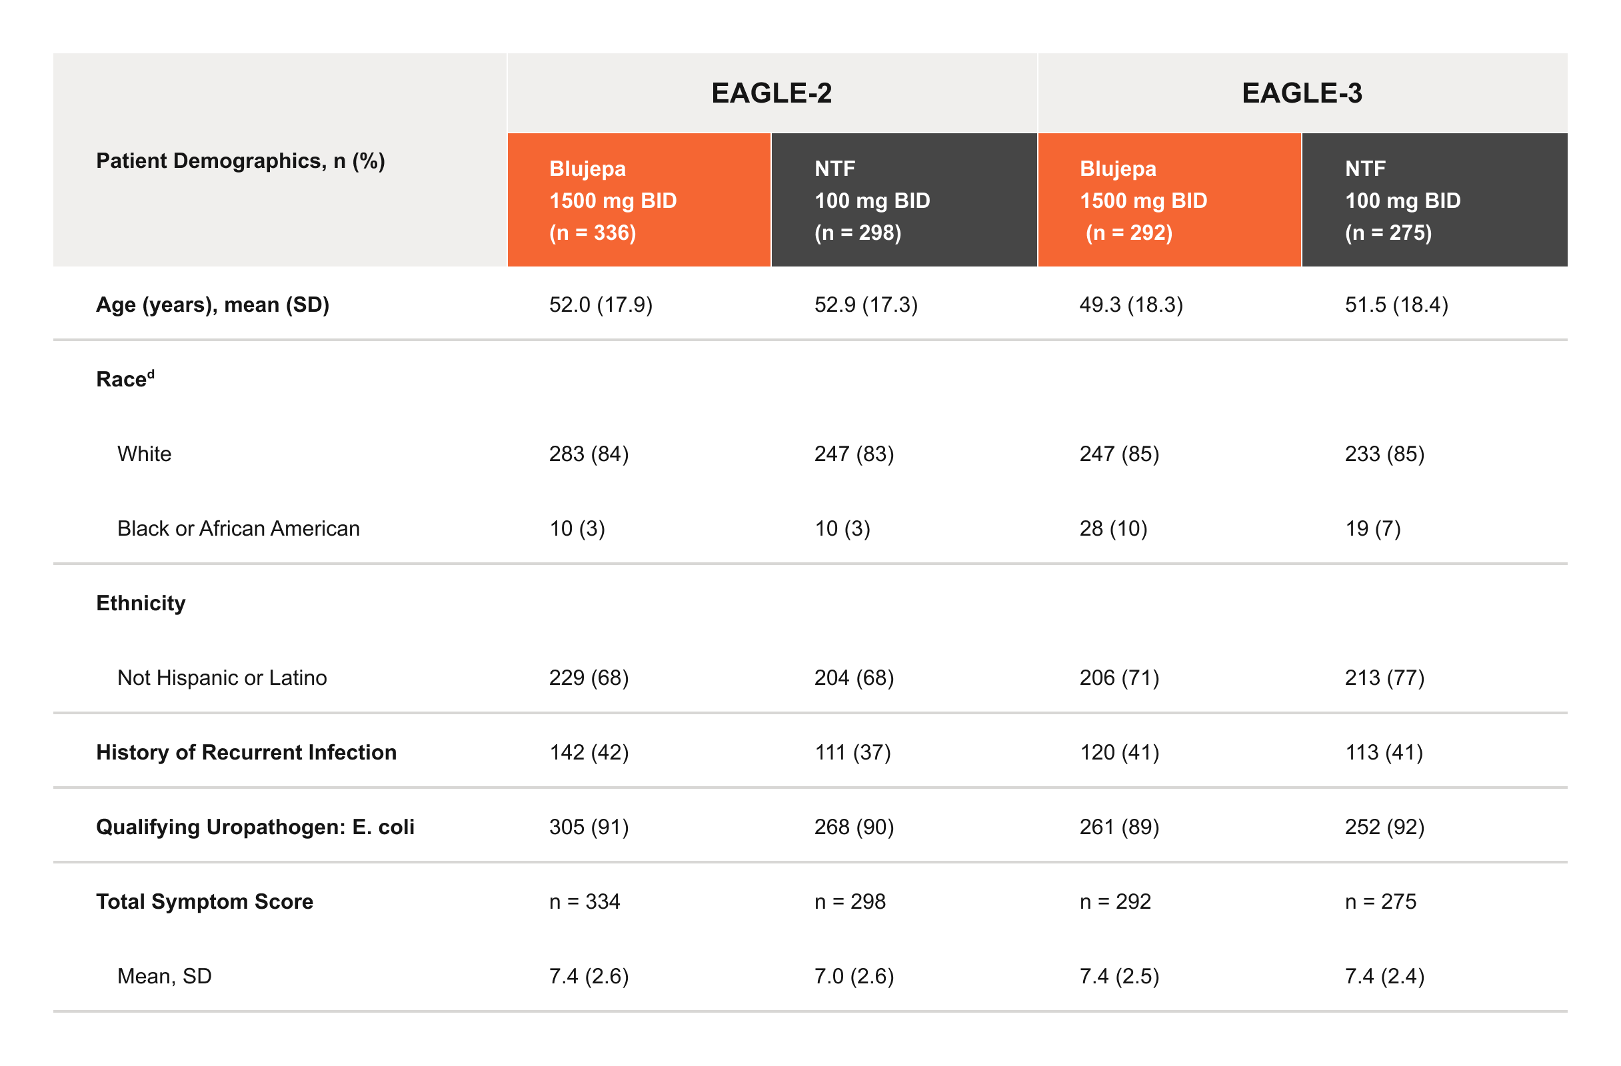This screenshot has height=1066, width=1621.
Task: Click the EAGLE-2 column group header
Action: [772, 93]
